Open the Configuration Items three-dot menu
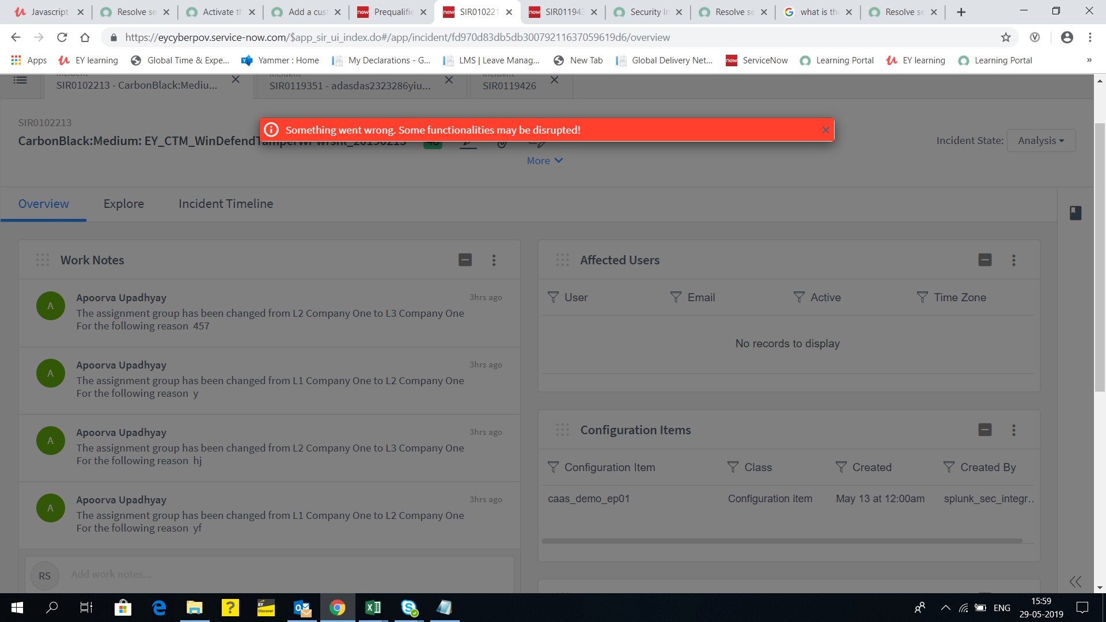 1013,430
